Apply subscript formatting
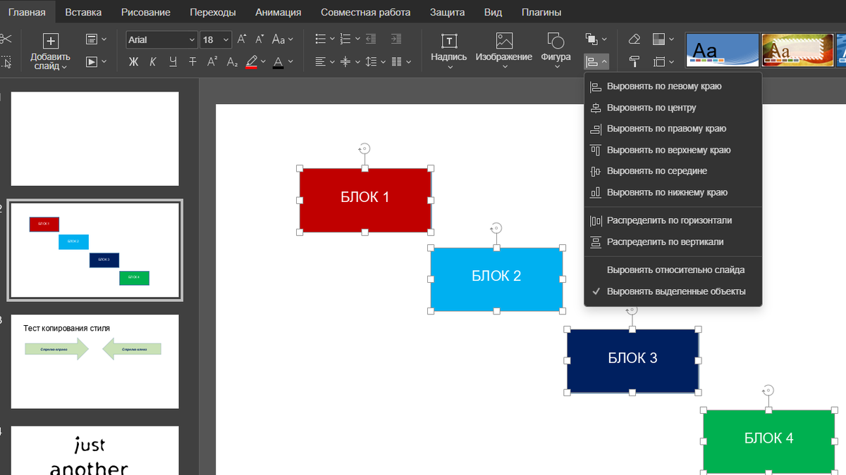This screenshot has width=846, height=475. pos(232,62)
